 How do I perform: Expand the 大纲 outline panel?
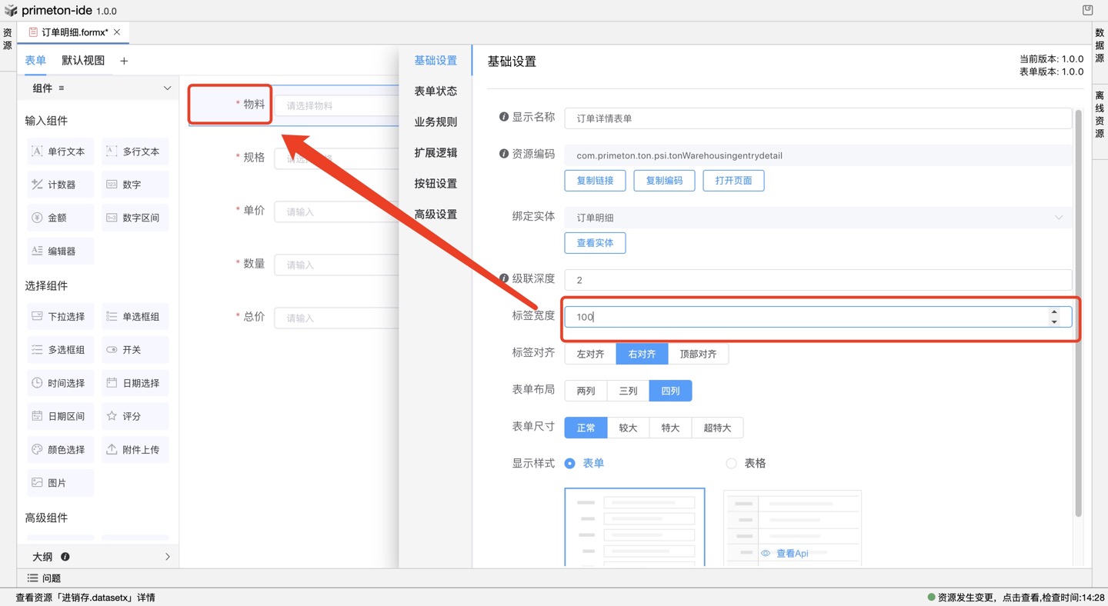click(167, 557)
